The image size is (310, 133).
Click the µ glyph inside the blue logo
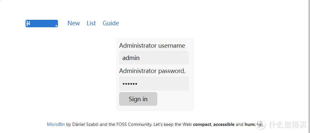click(28, 23)
